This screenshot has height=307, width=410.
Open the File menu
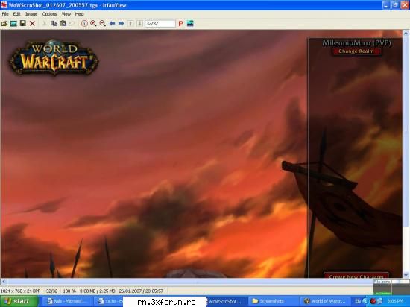pos(5,14)
